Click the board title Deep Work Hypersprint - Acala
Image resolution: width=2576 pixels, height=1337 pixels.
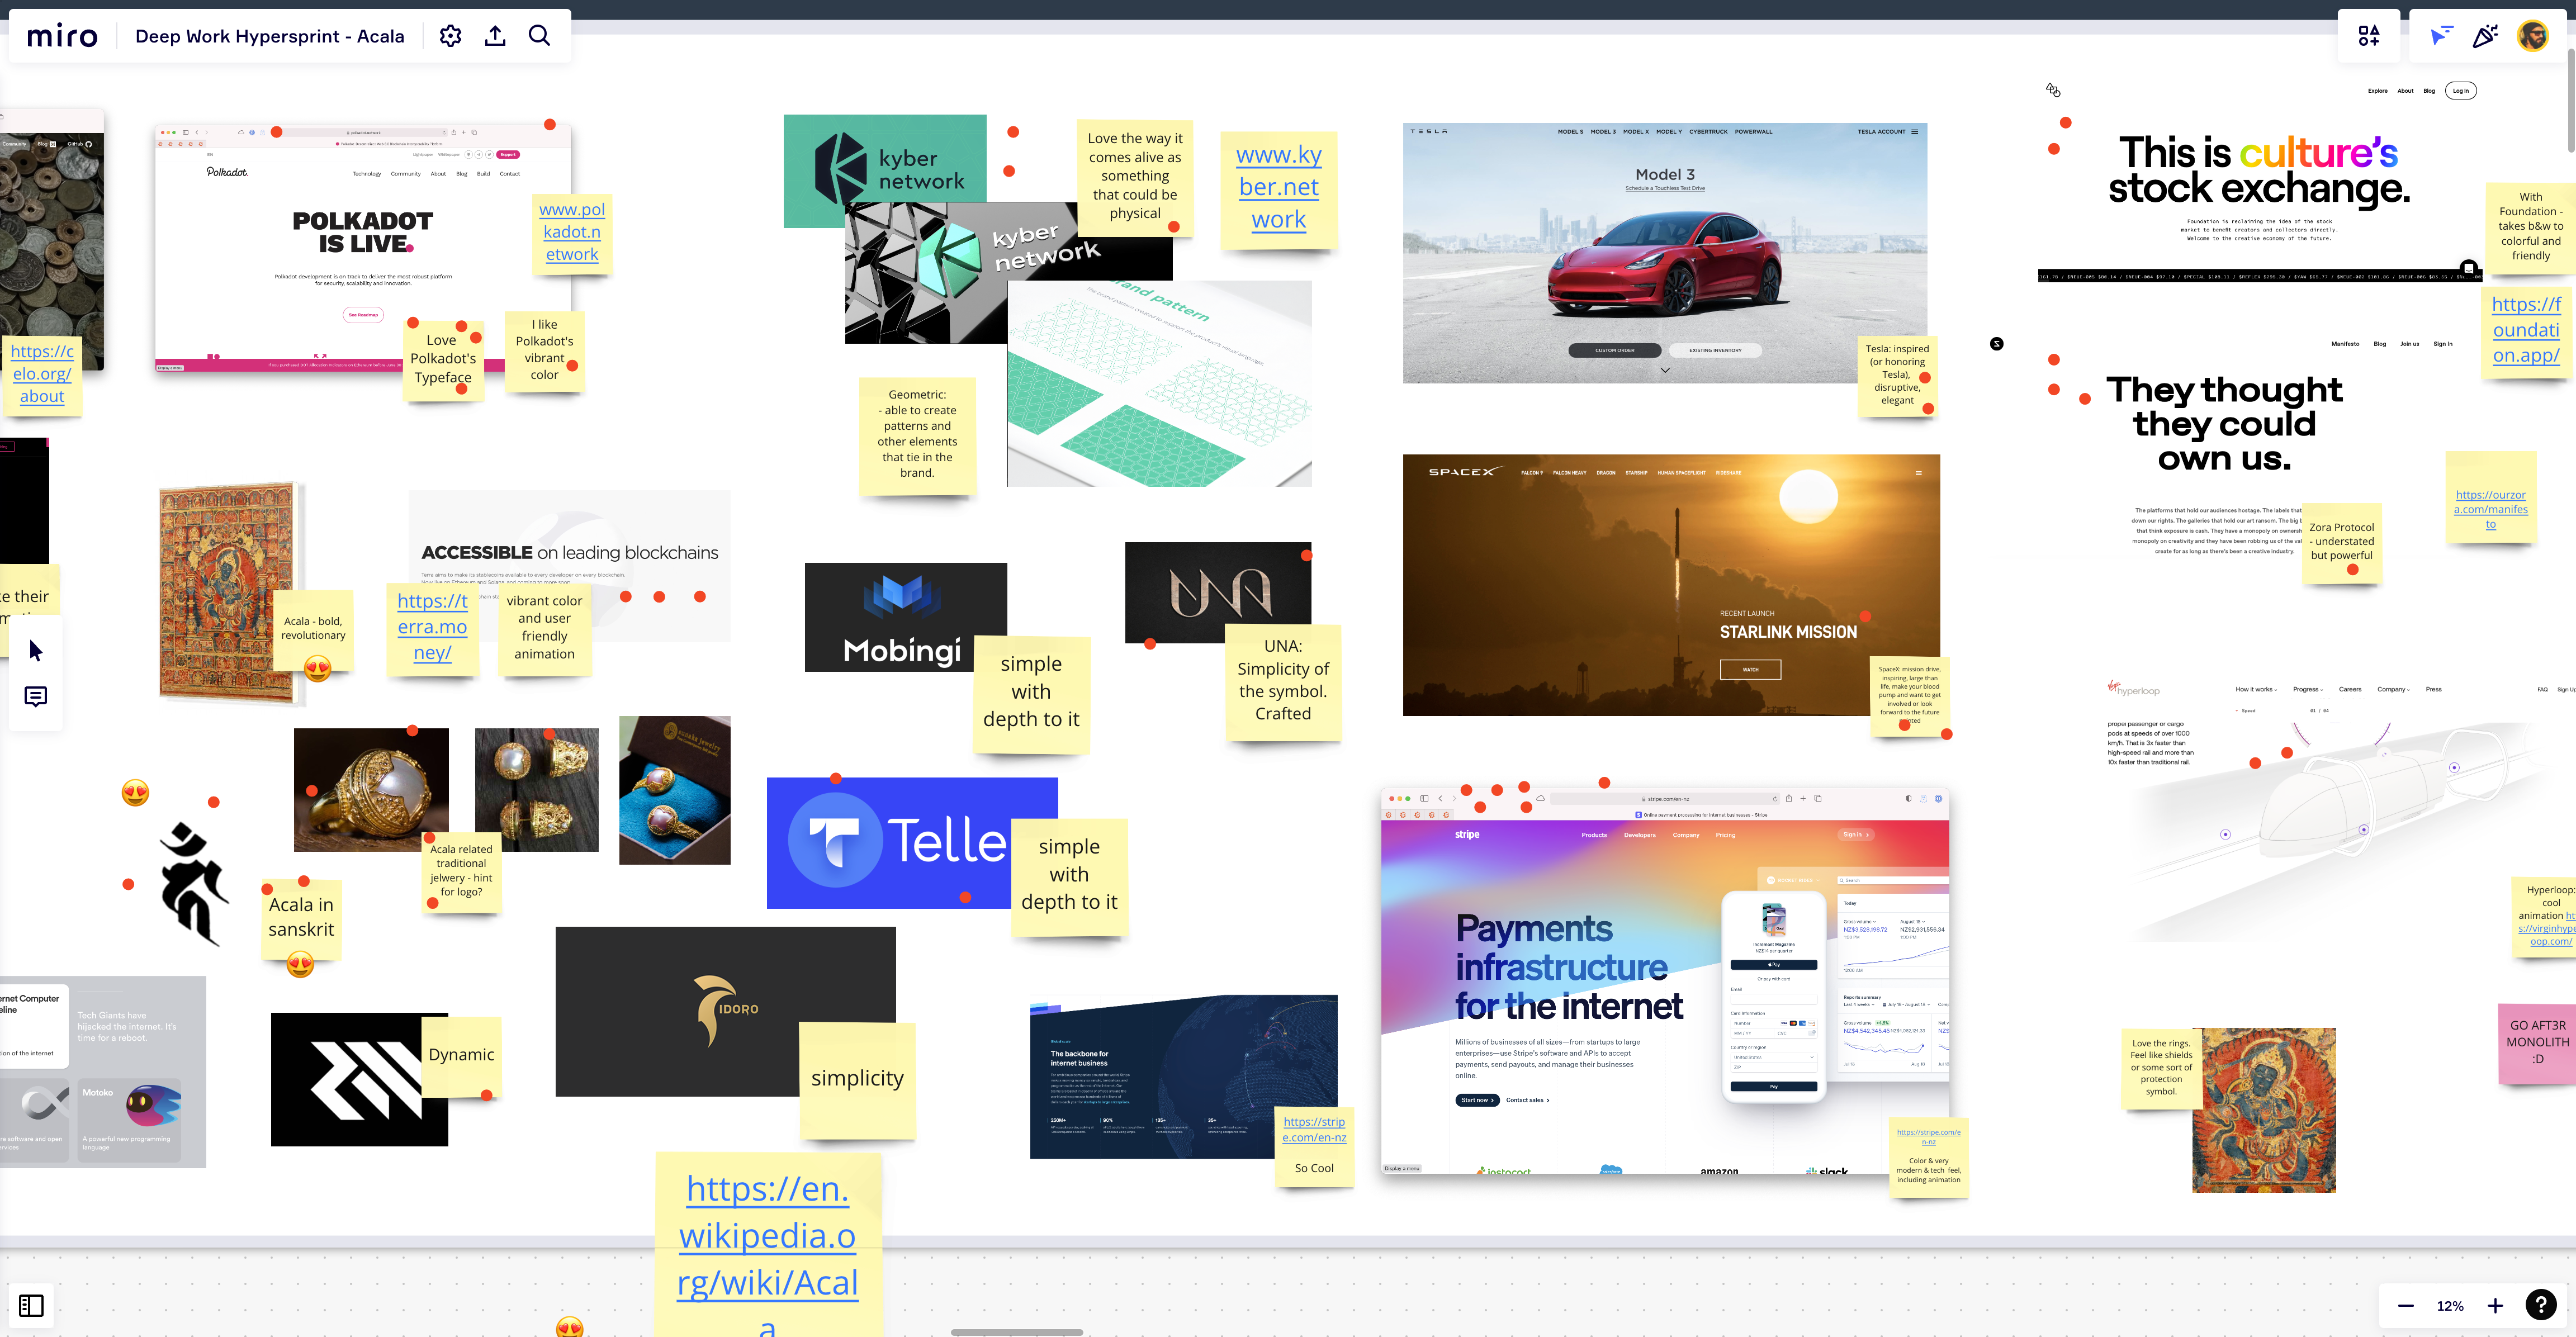(270, 37)
